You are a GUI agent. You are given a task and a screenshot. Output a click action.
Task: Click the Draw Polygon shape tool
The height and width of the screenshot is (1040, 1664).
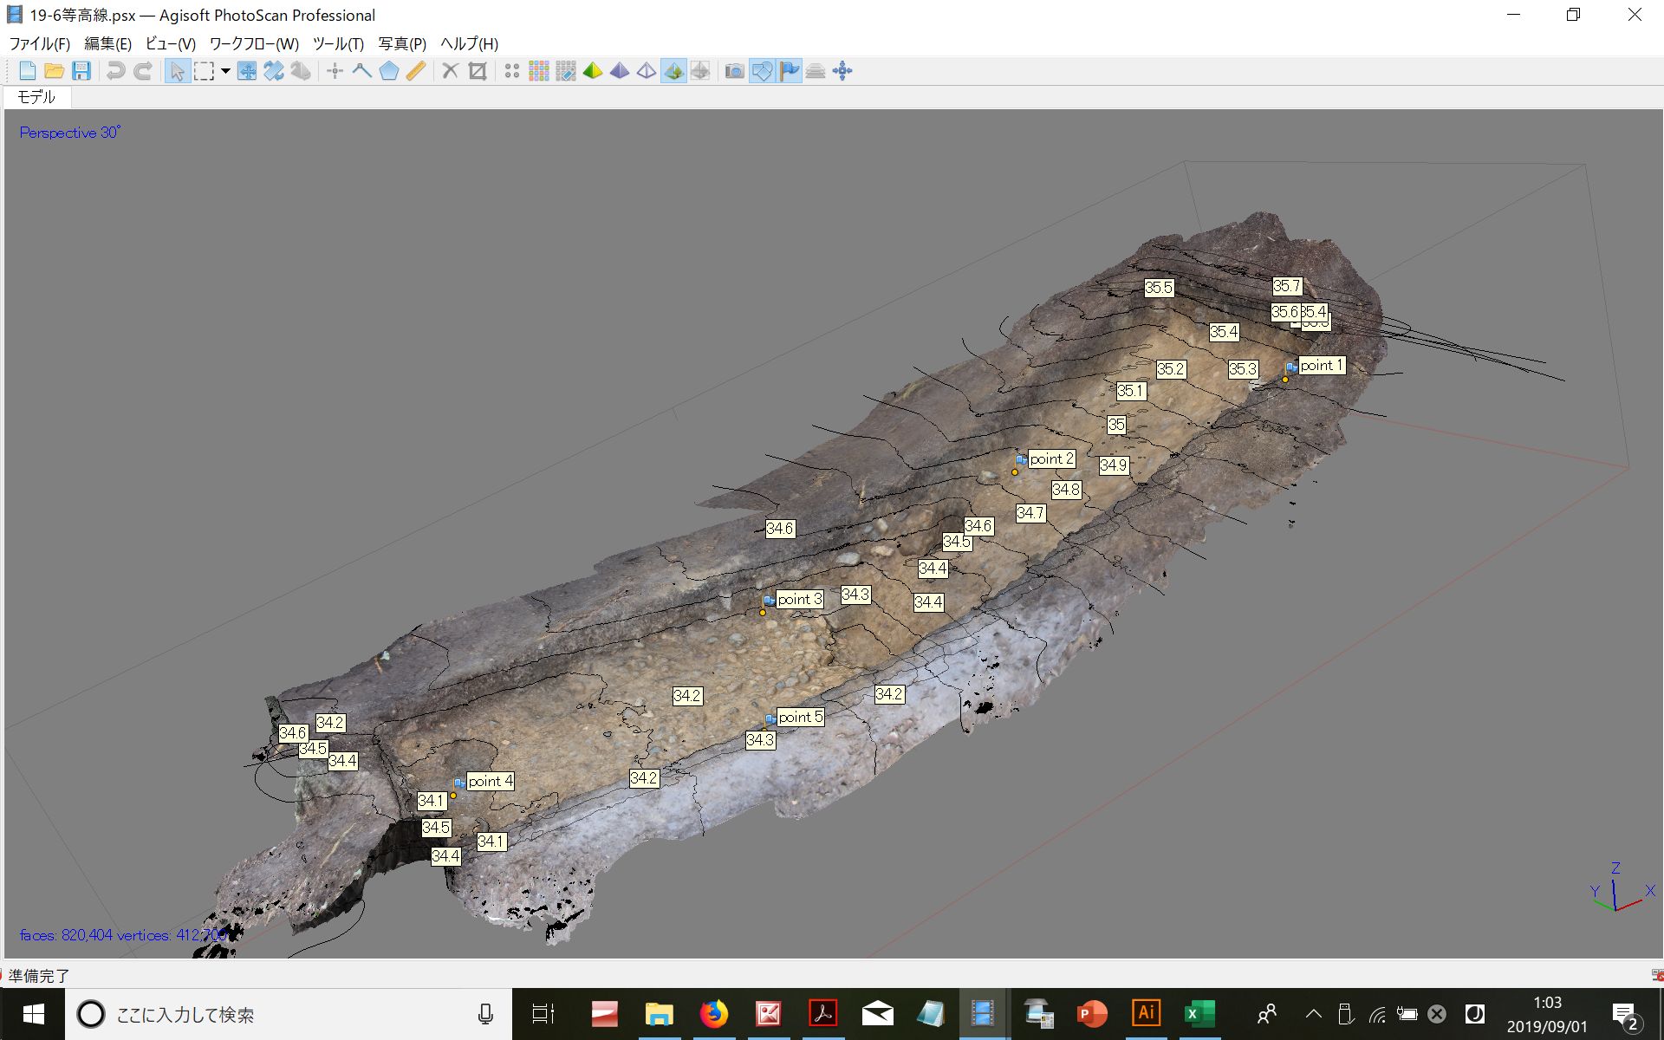point(389,71)
